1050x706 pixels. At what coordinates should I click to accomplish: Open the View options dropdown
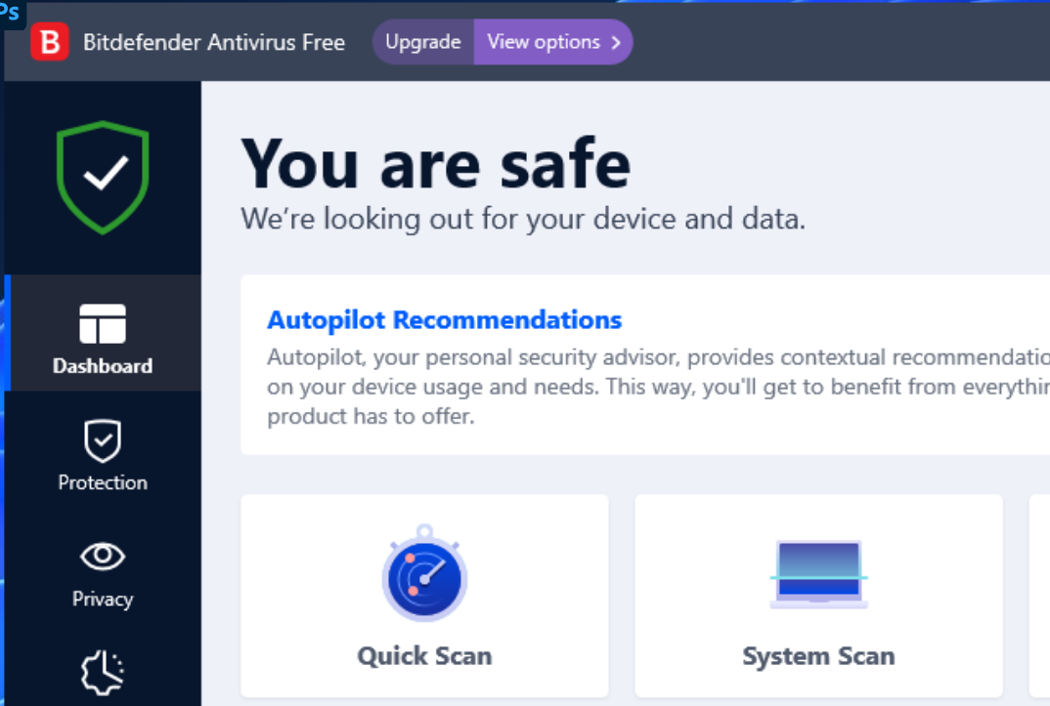544,42
